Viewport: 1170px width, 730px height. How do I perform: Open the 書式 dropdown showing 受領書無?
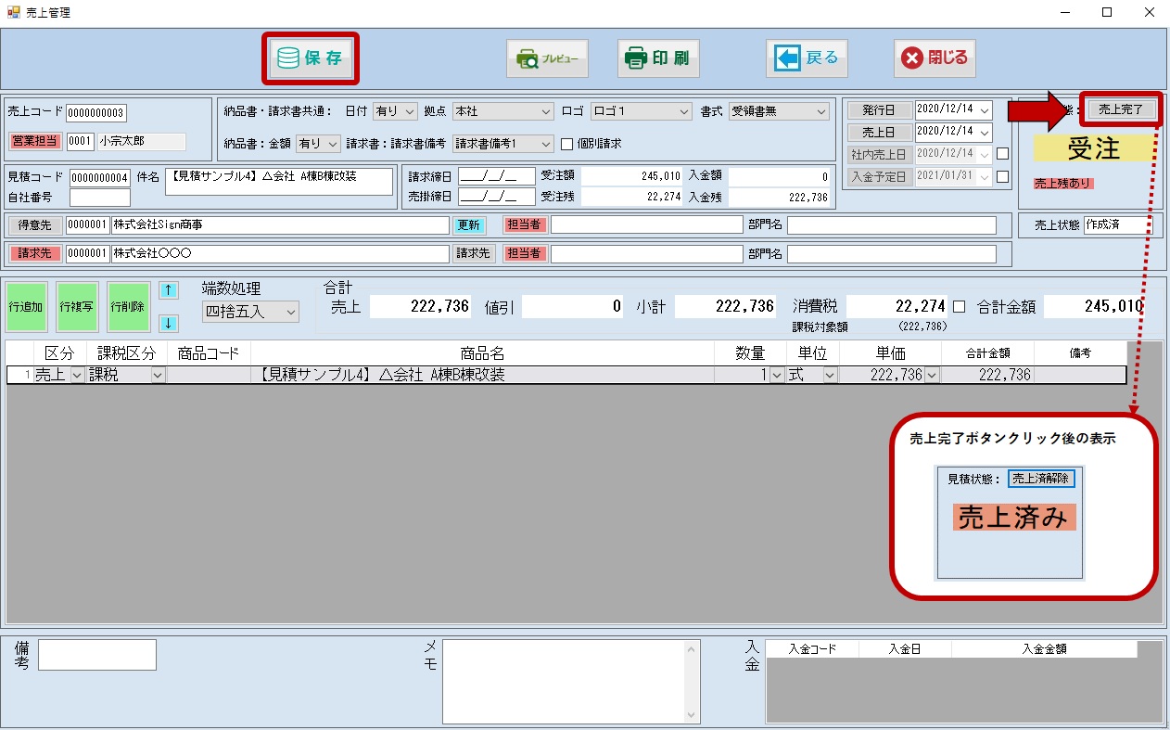(x=779, y=111)
